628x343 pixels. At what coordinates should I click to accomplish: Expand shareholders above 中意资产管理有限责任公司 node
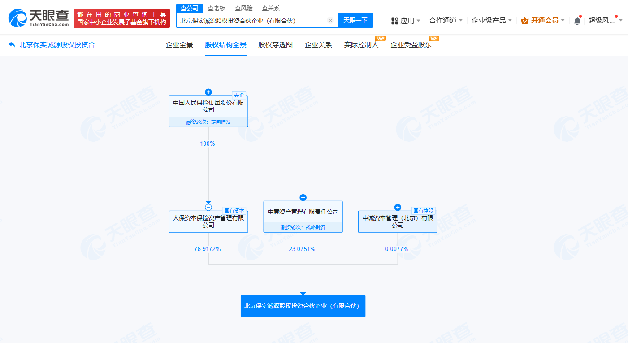point(303,197)
